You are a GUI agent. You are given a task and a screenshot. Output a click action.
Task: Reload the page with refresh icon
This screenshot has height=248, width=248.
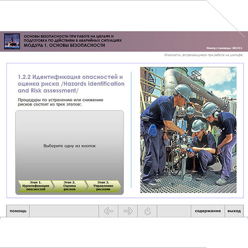[147, 211]
